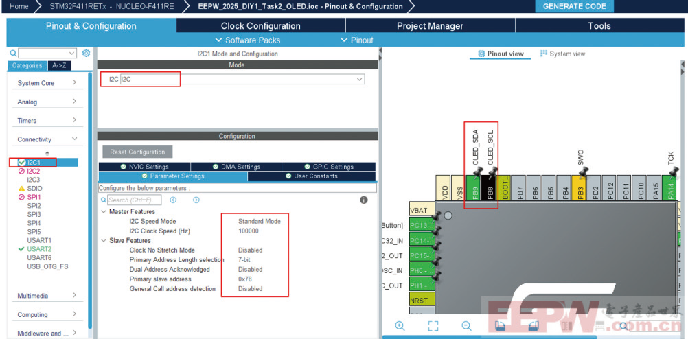Switch to Clock Configuration tab
The image size is (688, 339).
pos(261,26)
